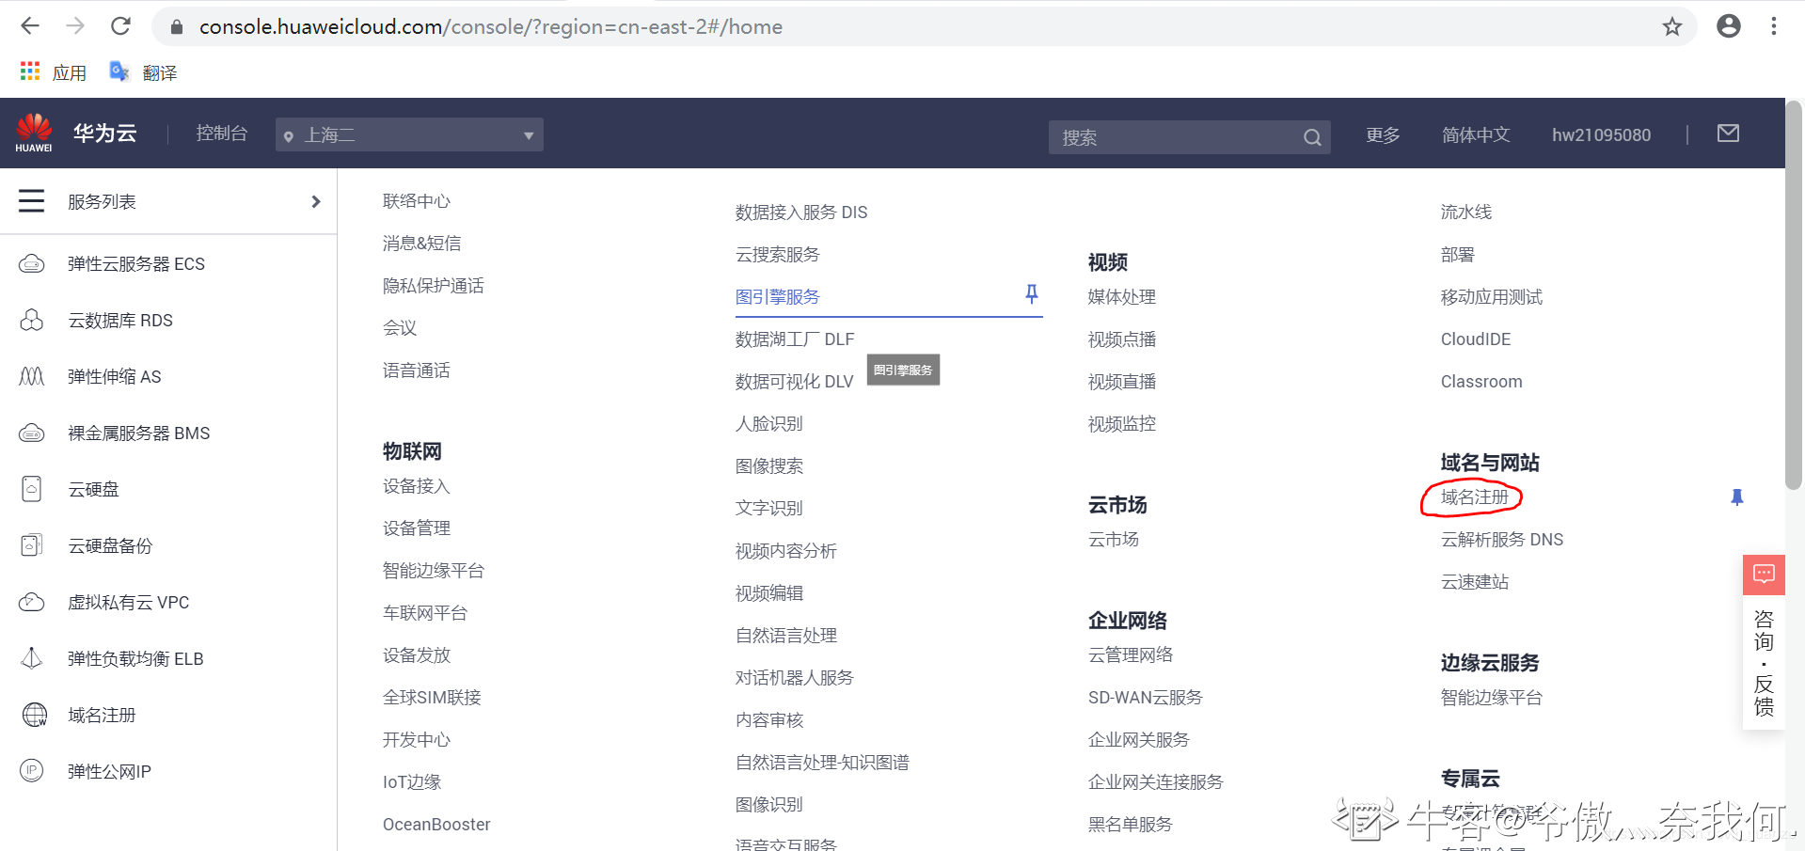This screenshot has width=1805, height=851.
Task: Click the 弹性云服务器 ECS icon
Action: pos(32,264)
